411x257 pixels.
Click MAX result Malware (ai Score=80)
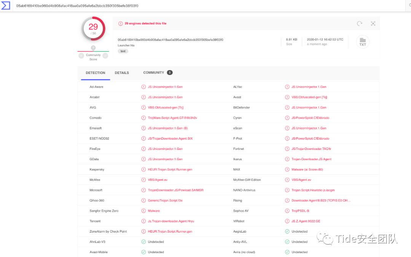tap(307, 170)
